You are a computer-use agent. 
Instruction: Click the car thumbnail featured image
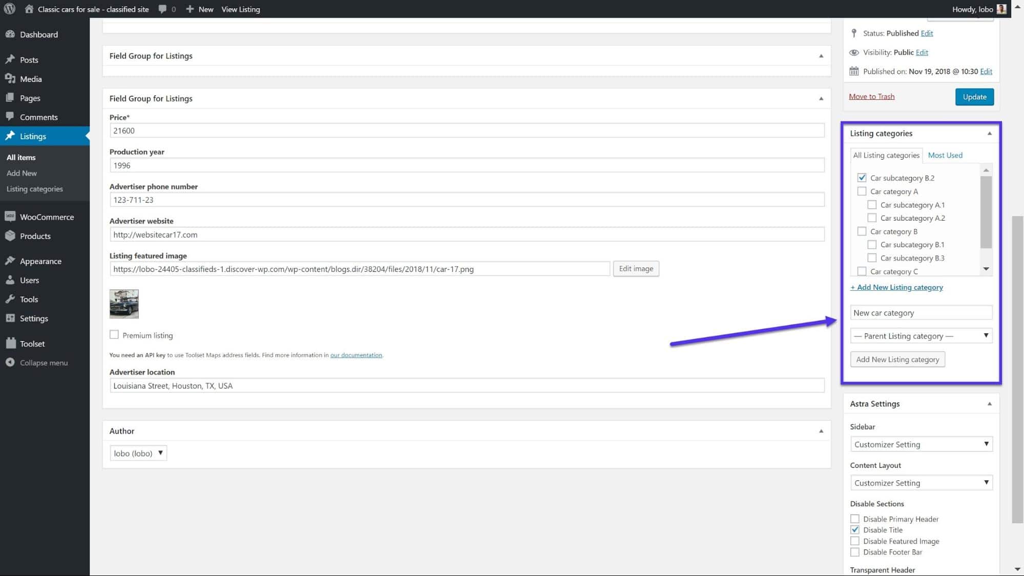point(124,304)
